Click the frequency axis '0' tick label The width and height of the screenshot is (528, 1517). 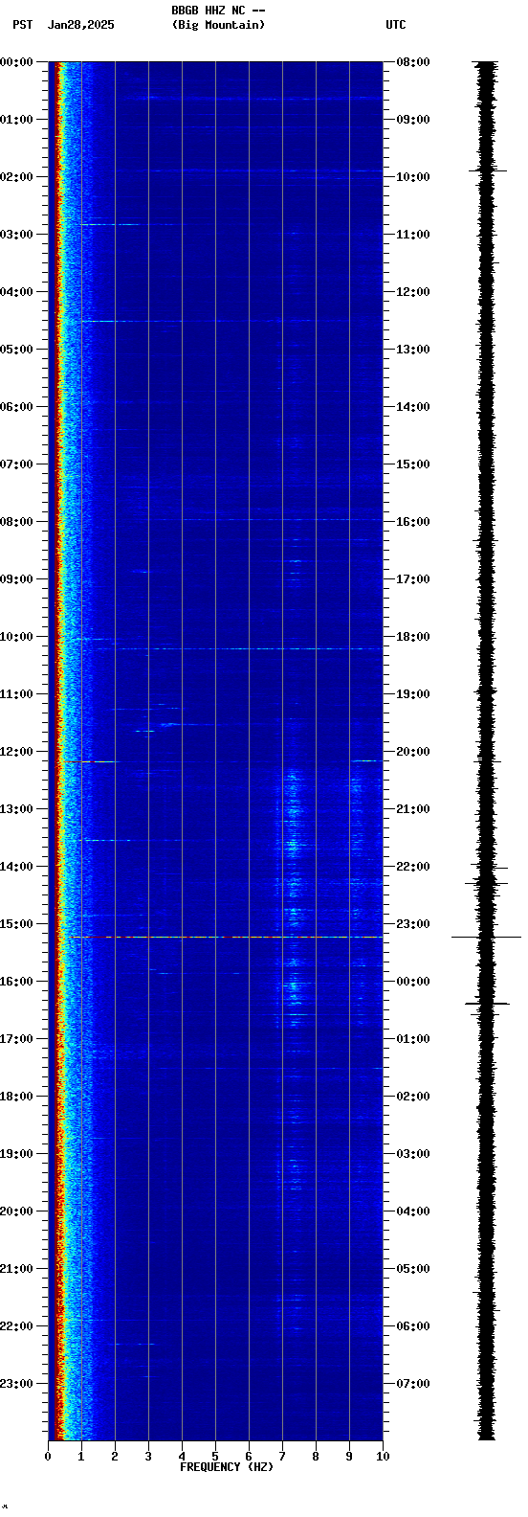(x=48, y=1457)
